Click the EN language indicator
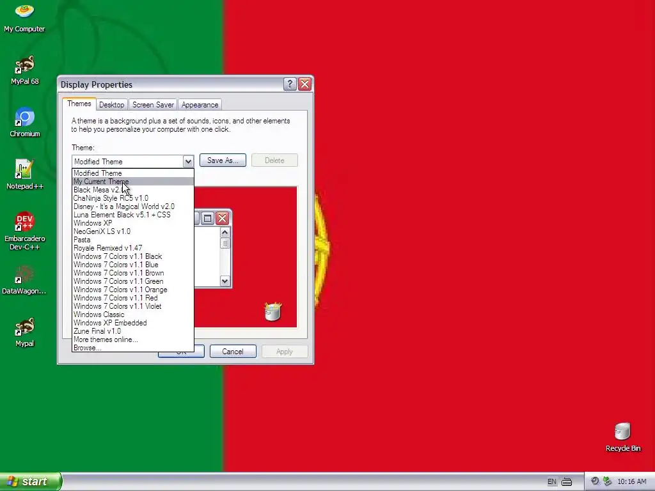655x491 pixels. coord(551,482)
